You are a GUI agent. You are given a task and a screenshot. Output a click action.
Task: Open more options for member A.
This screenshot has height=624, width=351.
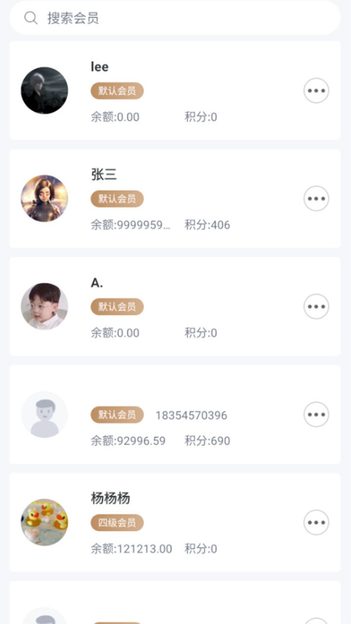(316, 307)
